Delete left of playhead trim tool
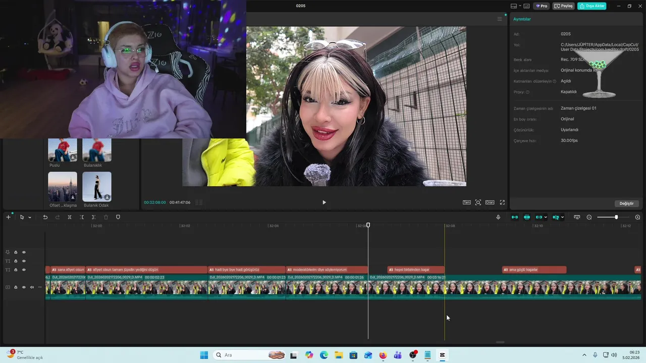 82,217
